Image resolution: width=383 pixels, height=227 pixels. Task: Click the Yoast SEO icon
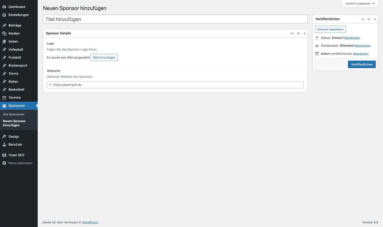(4, 155)
